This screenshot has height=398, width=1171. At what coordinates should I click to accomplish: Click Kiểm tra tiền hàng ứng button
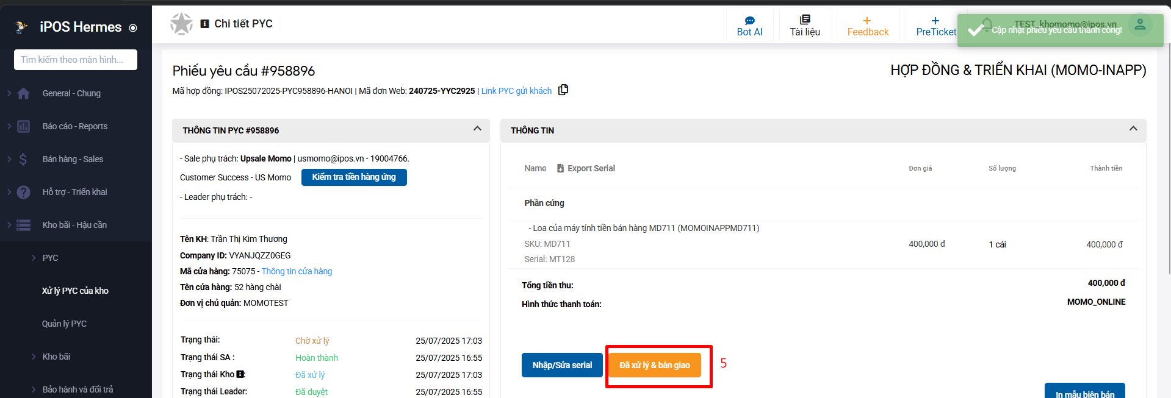click(354, 177)
